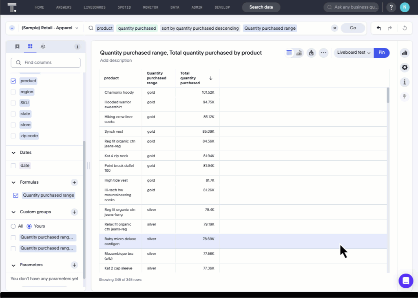Open the settings gear on the right sidebar
Screen dimensions: 418x298
click(x=405, y=68)
